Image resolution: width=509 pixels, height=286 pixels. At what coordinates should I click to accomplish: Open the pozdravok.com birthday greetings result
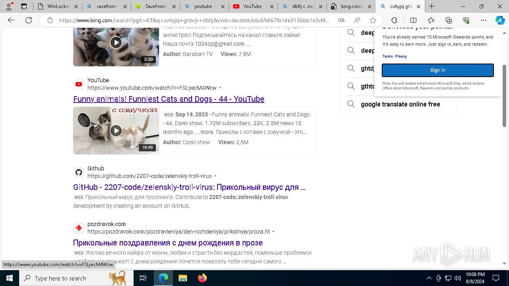[x=168, y=243]
